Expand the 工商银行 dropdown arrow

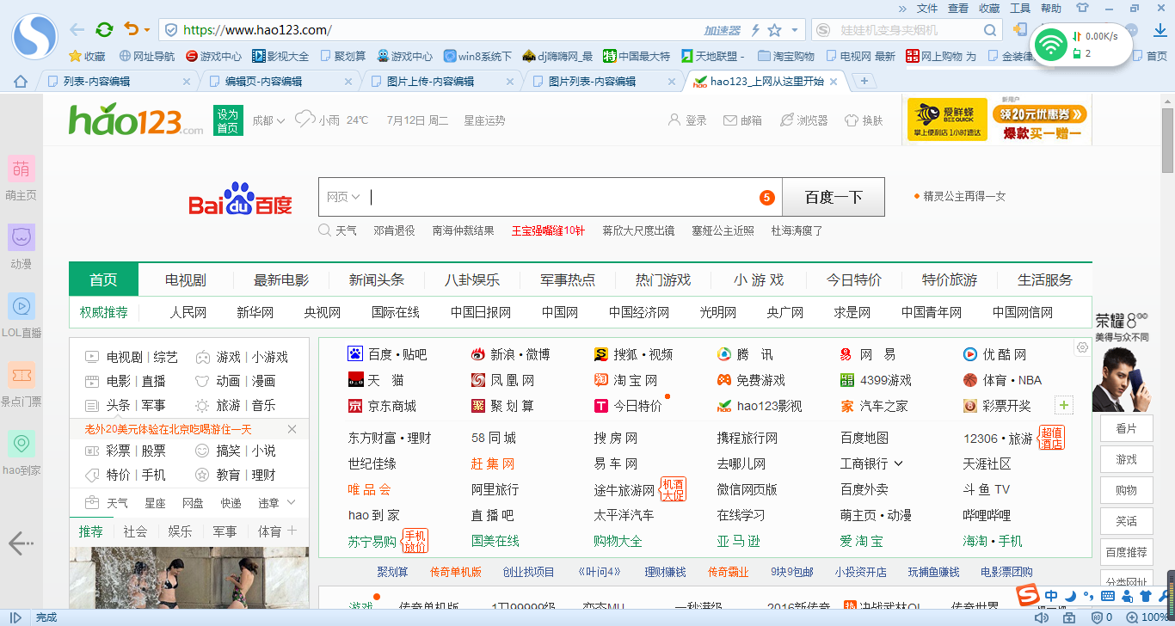[x=899, y=463]
